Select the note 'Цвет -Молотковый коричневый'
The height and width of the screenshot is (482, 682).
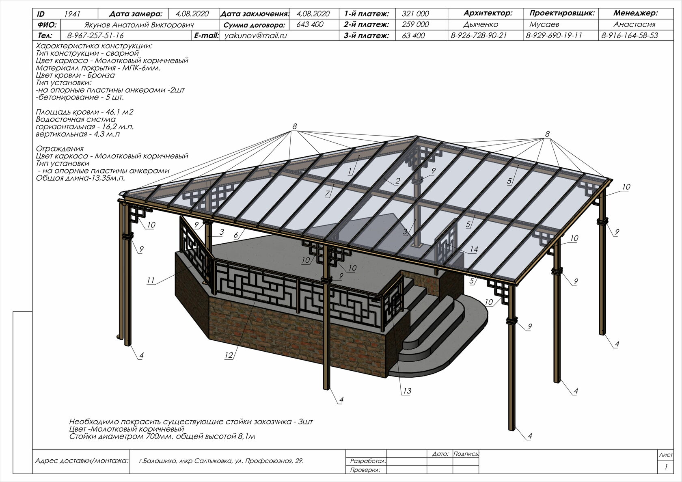[x=127, y=429]
